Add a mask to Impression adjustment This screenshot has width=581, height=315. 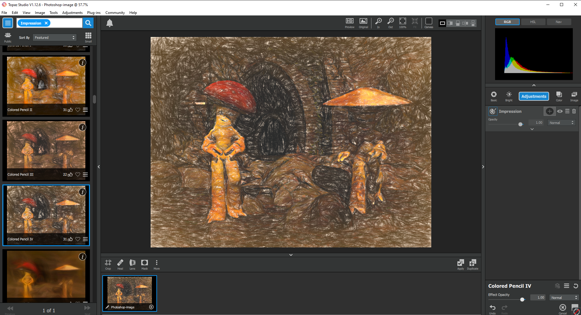(549, 111)
